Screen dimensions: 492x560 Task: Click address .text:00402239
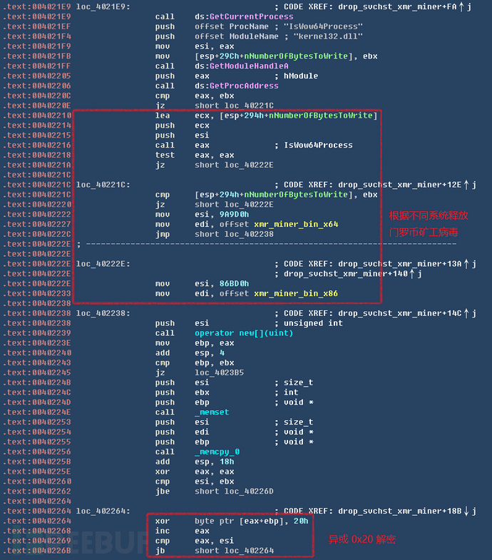coord(37,333)
